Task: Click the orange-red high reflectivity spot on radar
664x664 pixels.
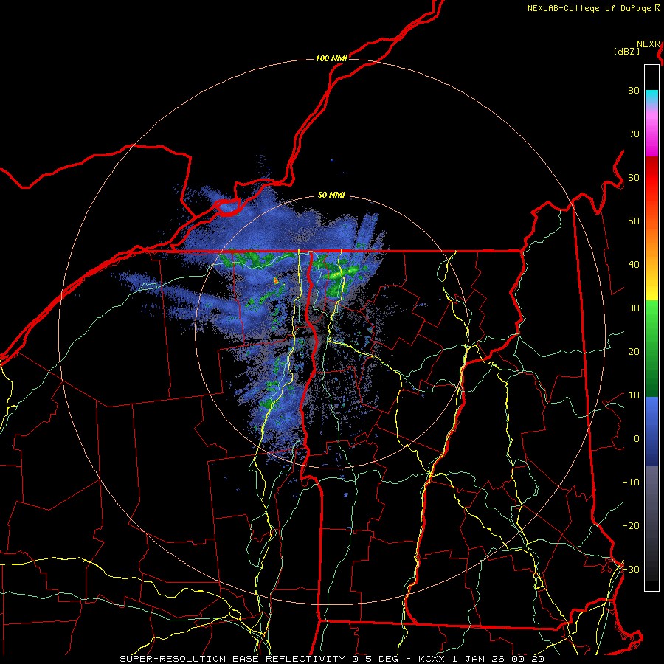Action: (276, 280)
